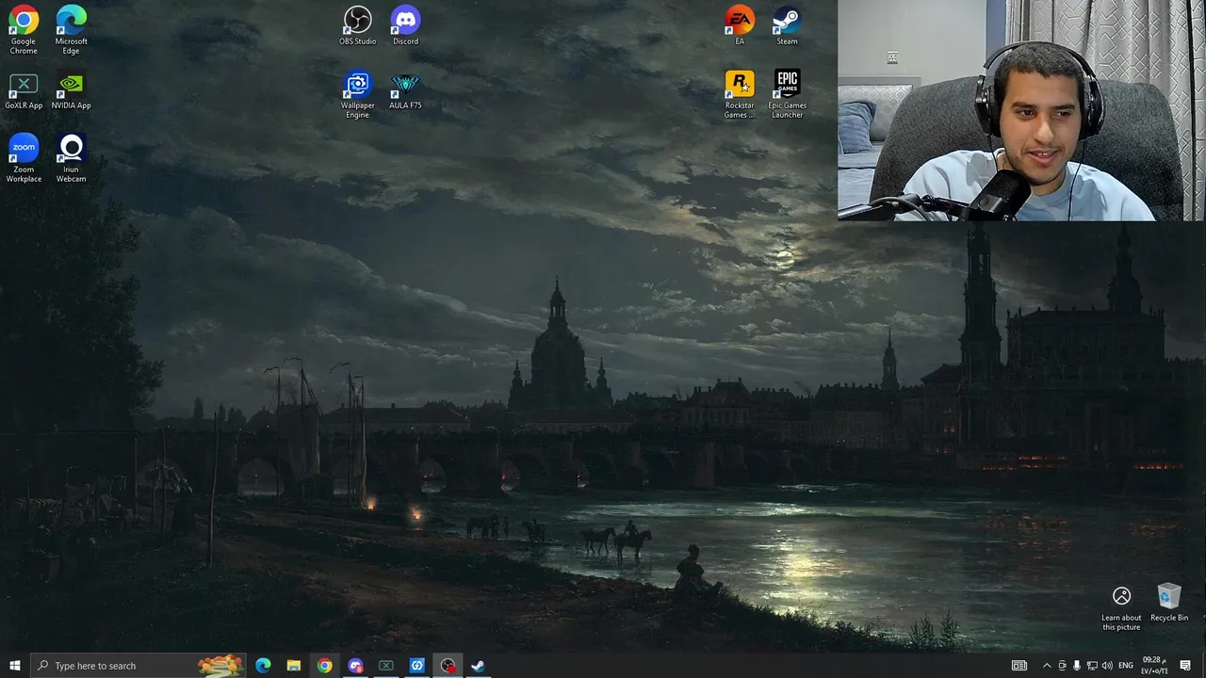Select the Discord desktop icon
This screenshot has width=1206, height=678.
[x=405, y=25]
